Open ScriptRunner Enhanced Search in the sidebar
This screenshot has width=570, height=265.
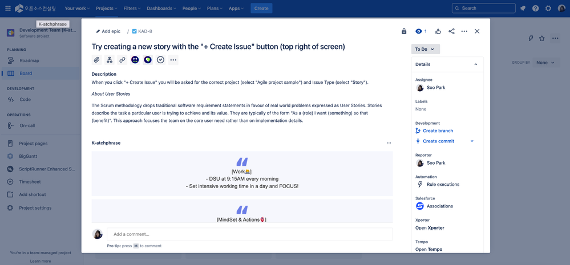coord(41,169)
